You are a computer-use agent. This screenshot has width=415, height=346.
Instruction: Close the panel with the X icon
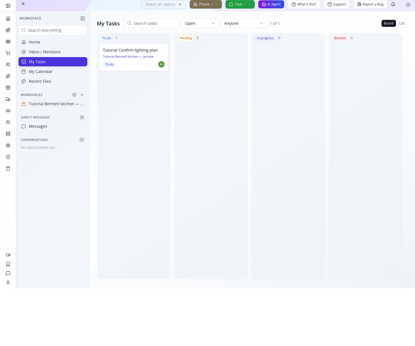tap(23, 4)
